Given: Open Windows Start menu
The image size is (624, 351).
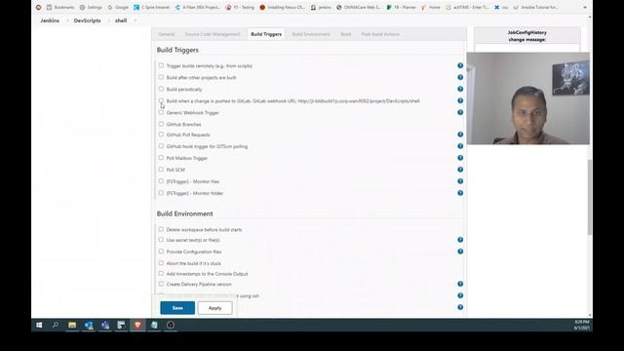Looking at the screenshot, I should point(39,325).
